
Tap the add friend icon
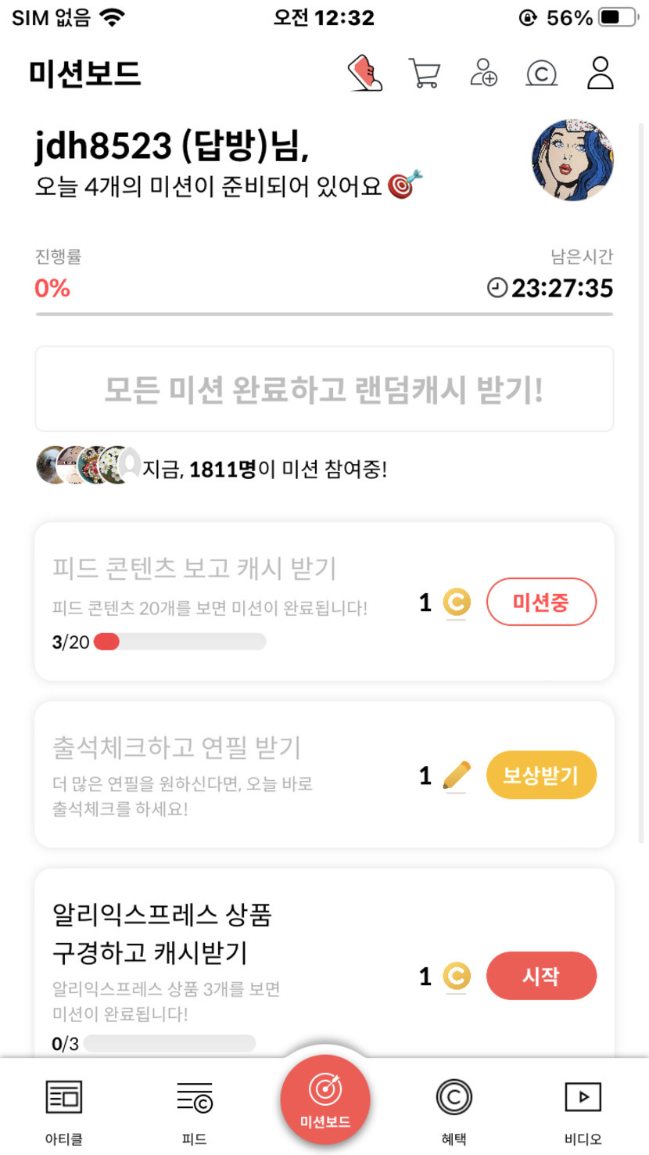[484, 74]
